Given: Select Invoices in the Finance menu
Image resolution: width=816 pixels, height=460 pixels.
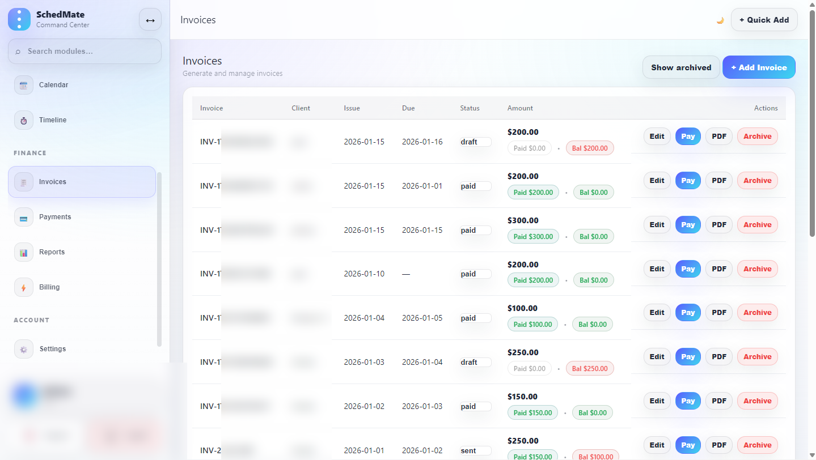Looking at the screenshot, I should coord(52,181).
